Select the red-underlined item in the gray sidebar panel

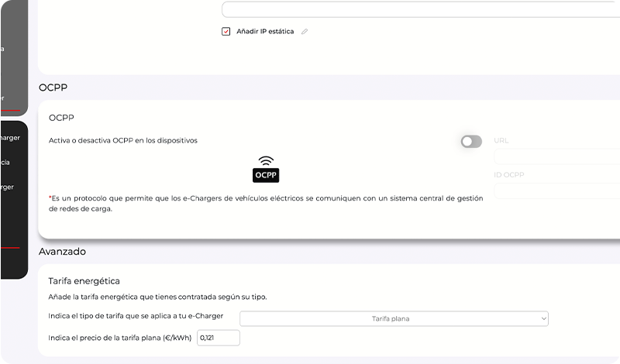pyautogui.click(x=3, y=99)
